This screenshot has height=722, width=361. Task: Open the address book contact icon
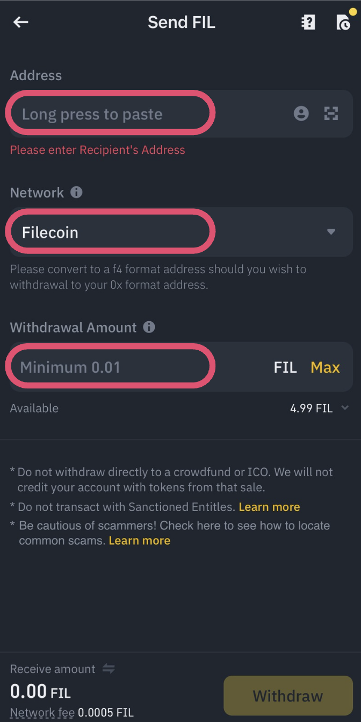pos(301,114)
